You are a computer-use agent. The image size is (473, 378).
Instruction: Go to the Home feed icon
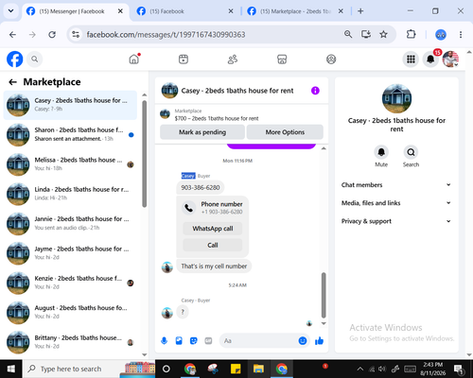tap(134, 59)
